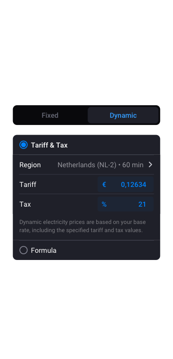Click the euro currency symbol

(104, 185)
